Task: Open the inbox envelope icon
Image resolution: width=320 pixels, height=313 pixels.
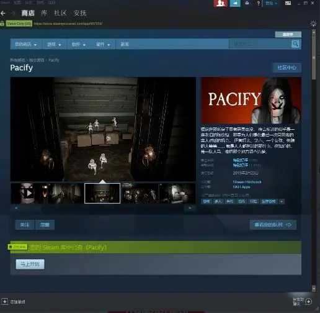Action: [247, 3]
